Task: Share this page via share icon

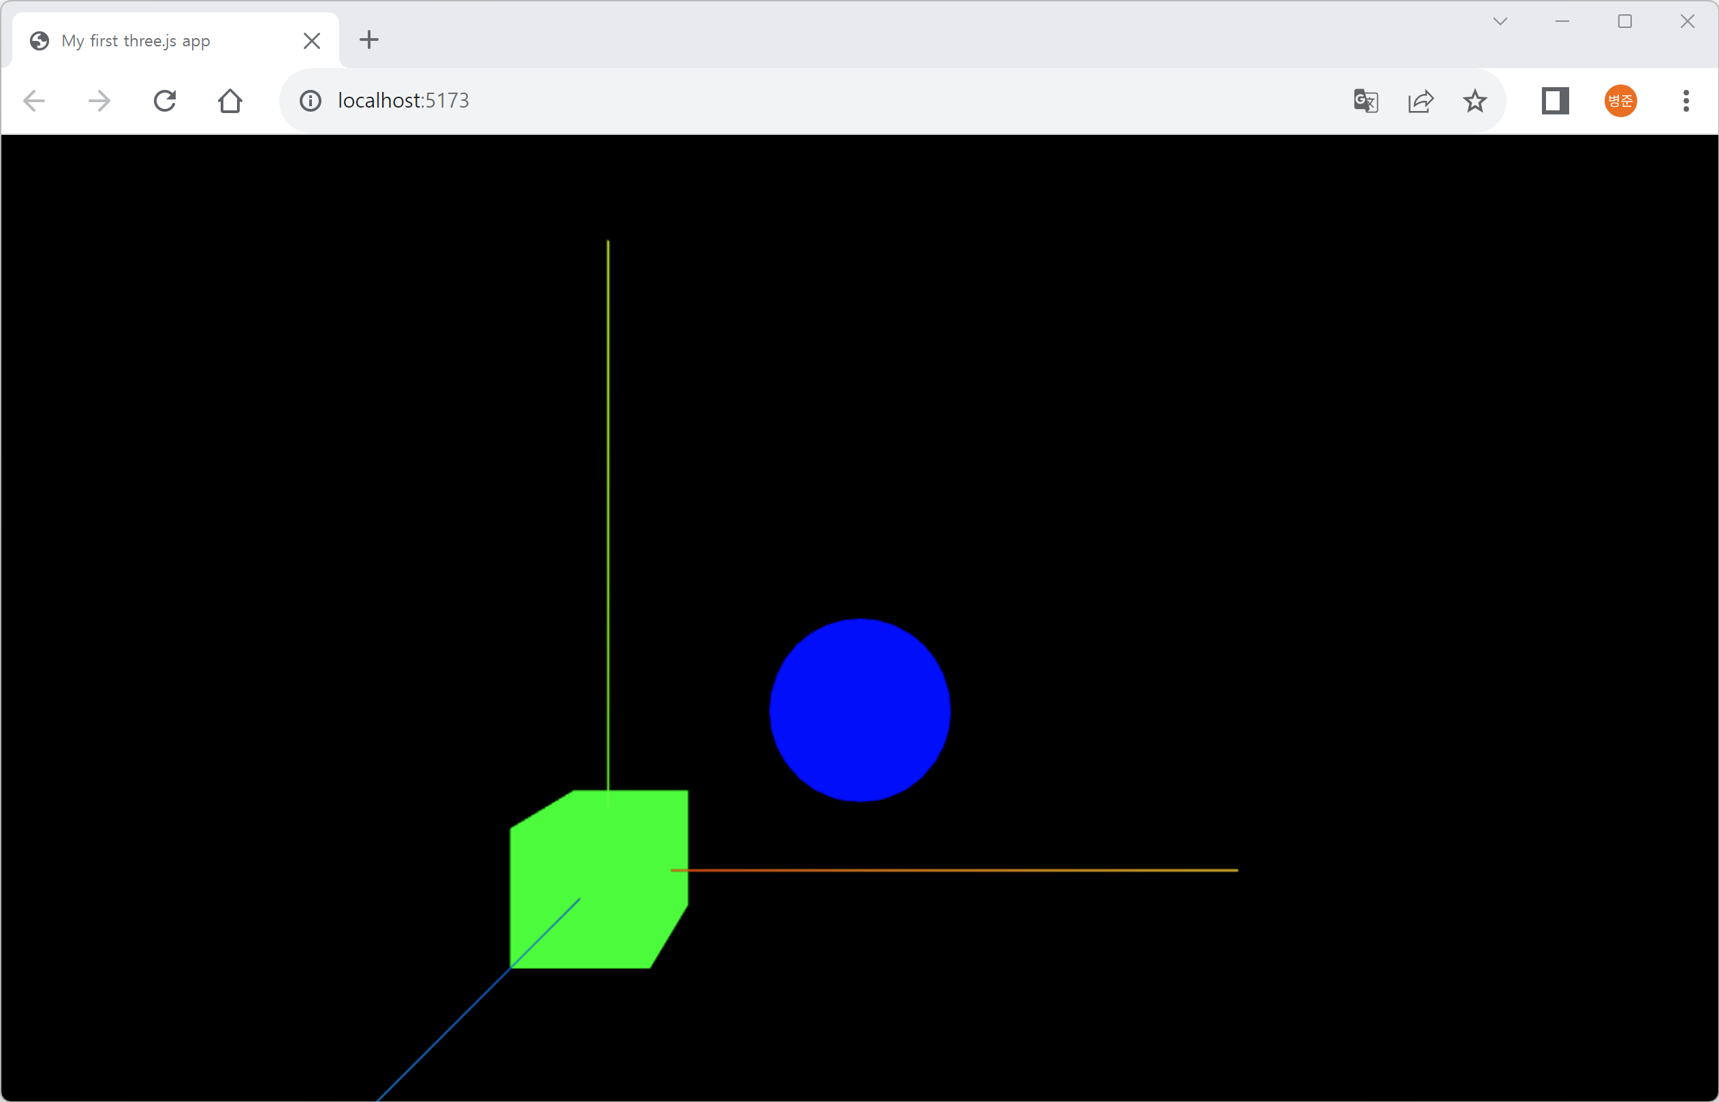Action: pyautogui.click(x=1421, y=101)
